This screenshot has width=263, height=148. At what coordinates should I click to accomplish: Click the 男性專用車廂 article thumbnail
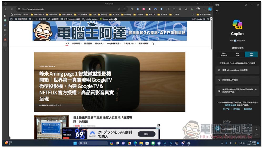pyautogui.click(x=51, y=127)
